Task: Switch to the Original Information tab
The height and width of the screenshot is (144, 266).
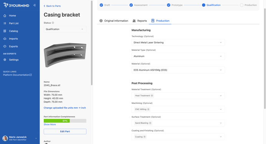Action: 114,21
